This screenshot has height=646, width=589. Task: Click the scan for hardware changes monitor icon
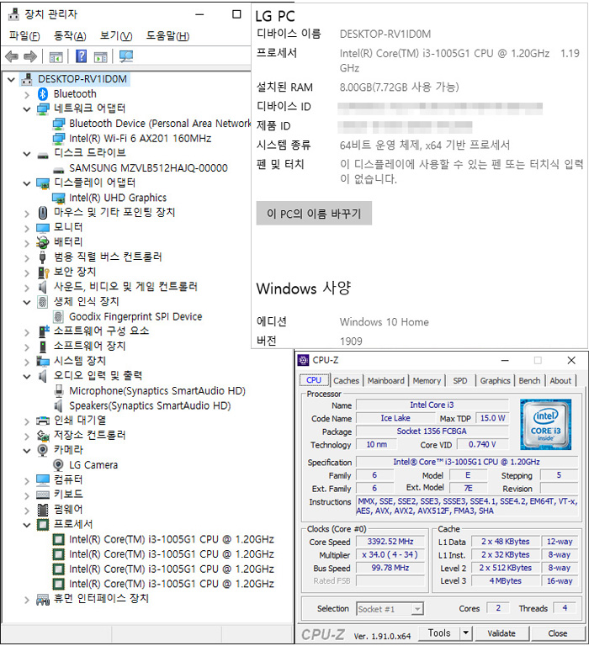tap(125, 56)
